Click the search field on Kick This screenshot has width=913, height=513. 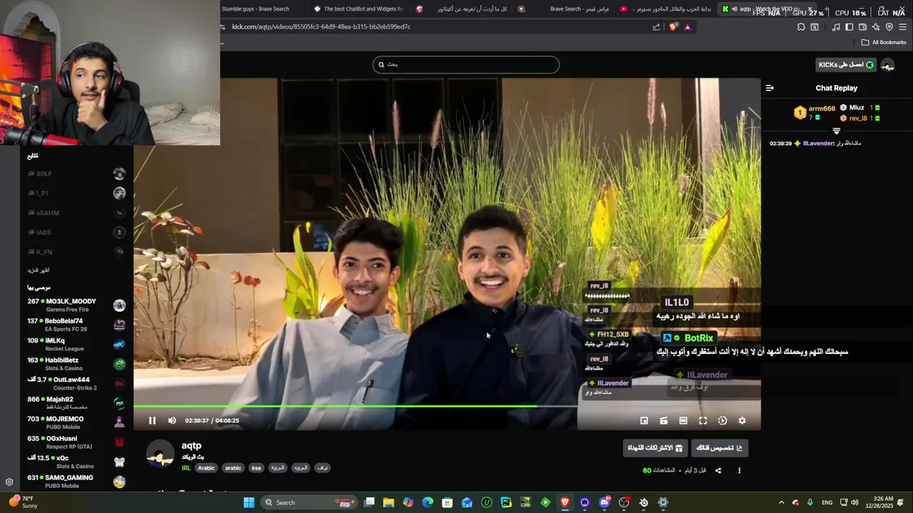pos(466,65)
